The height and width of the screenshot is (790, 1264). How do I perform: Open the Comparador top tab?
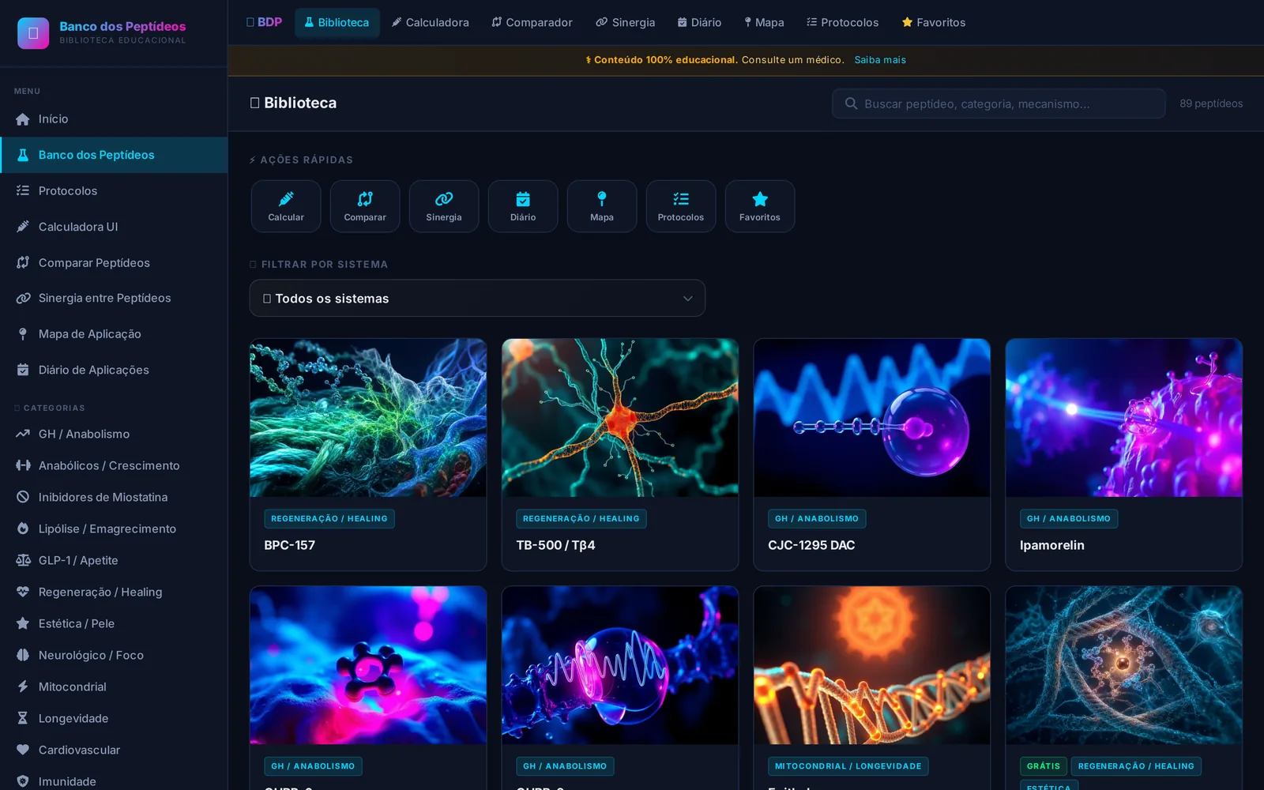coord(532,22)
